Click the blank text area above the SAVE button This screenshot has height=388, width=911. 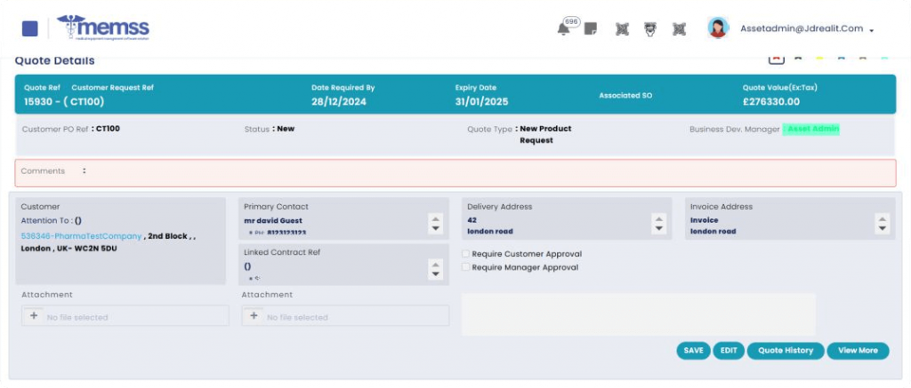639,314
